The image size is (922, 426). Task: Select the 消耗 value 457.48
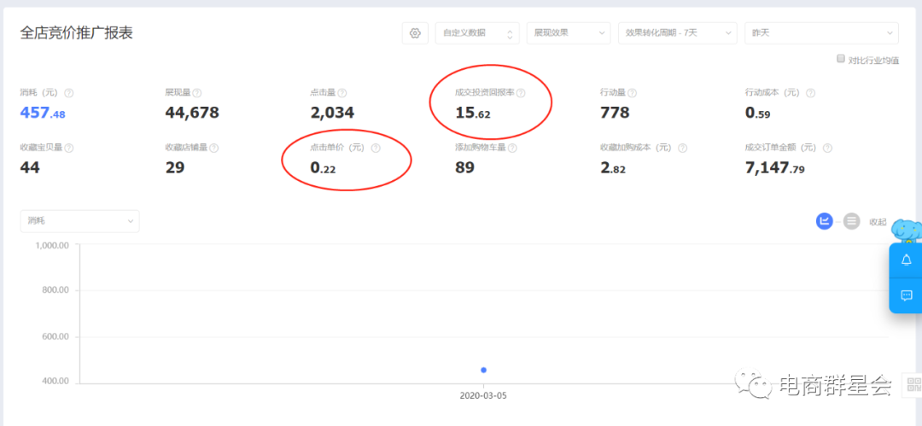pos(43,113)
